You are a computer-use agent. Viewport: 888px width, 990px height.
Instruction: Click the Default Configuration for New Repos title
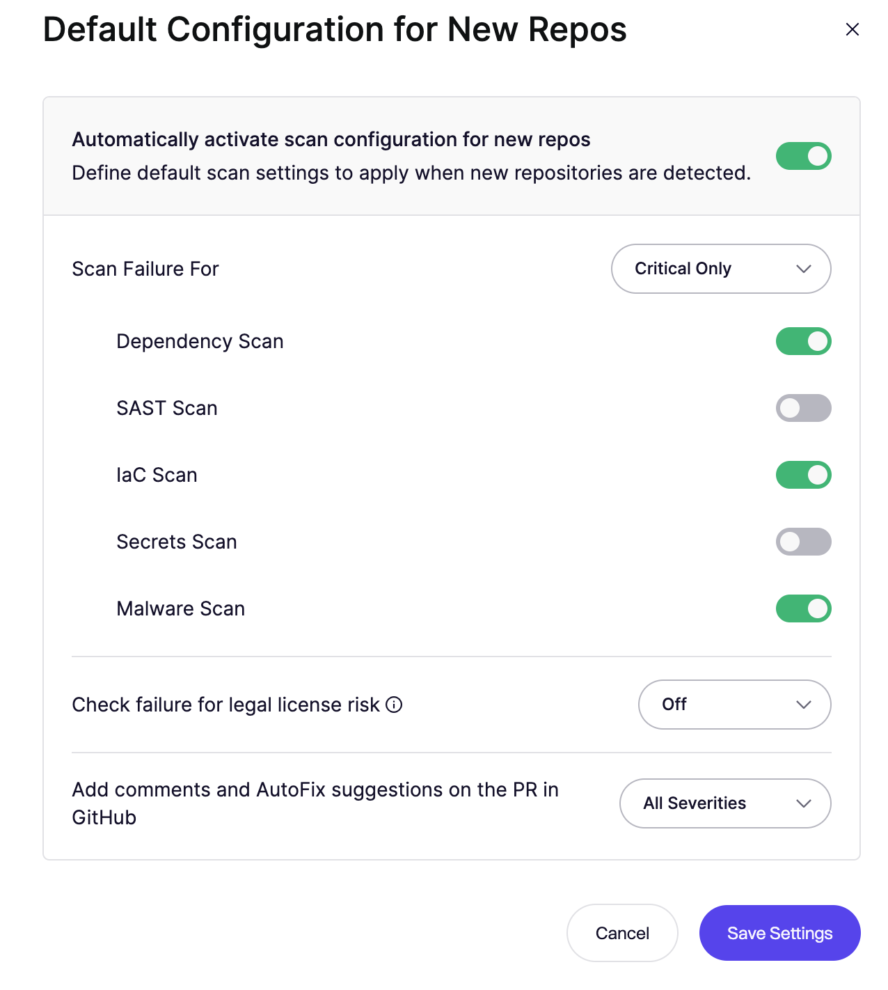pyautogui.click(x=335, y=30)
